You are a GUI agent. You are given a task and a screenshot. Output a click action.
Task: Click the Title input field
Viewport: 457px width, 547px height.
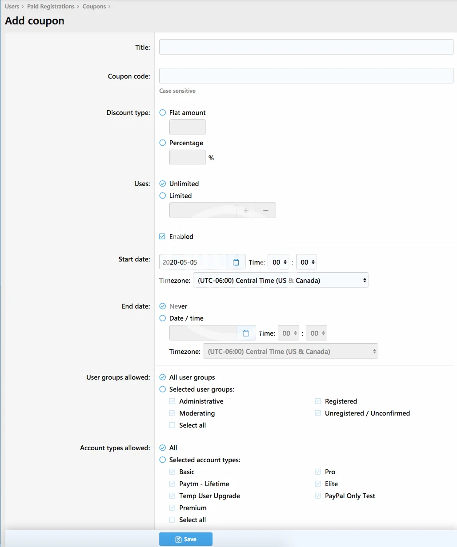click(306, 47)
